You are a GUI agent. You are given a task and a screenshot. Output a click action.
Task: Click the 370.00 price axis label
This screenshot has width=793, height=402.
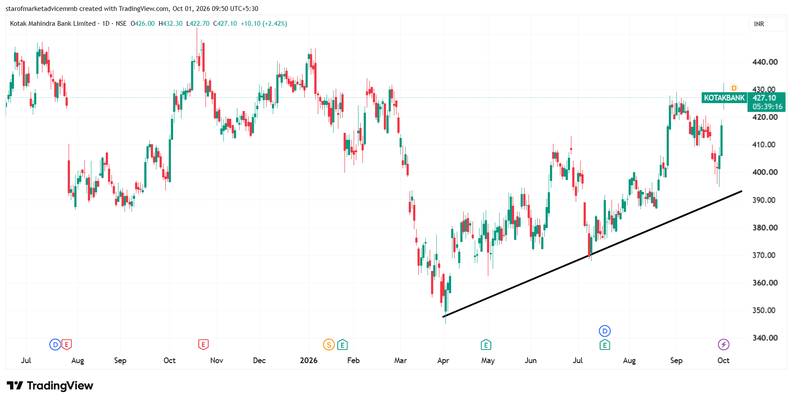click(765, 255)
